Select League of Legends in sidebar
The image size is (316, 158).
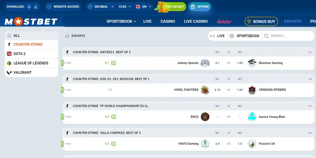tap(31, 63)
